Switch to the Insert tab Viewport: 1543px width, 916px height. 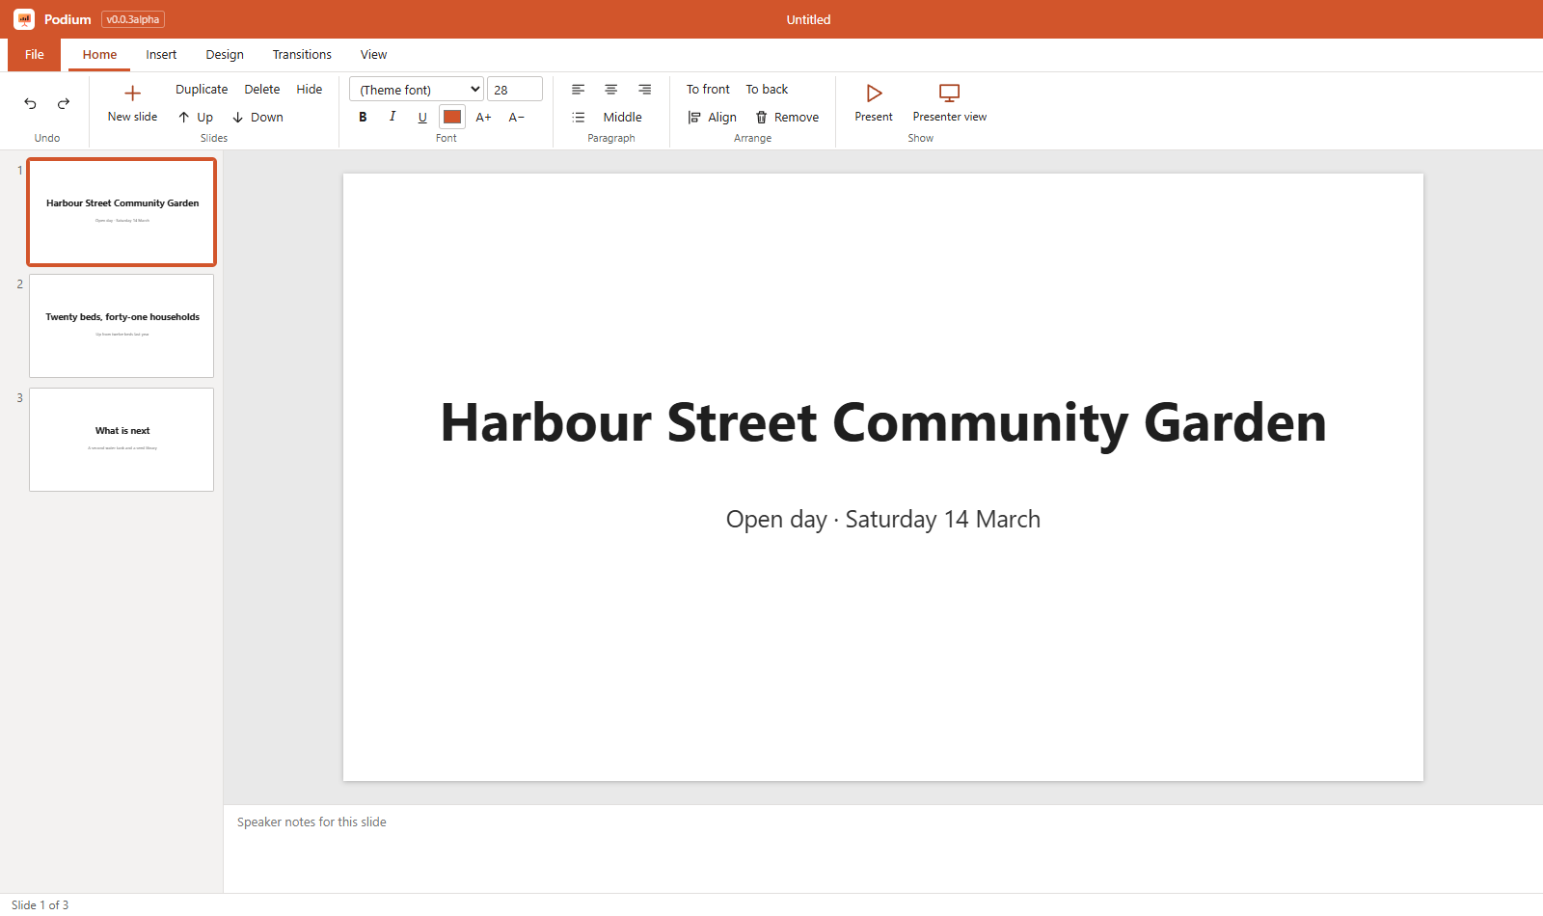coord(161,55)
